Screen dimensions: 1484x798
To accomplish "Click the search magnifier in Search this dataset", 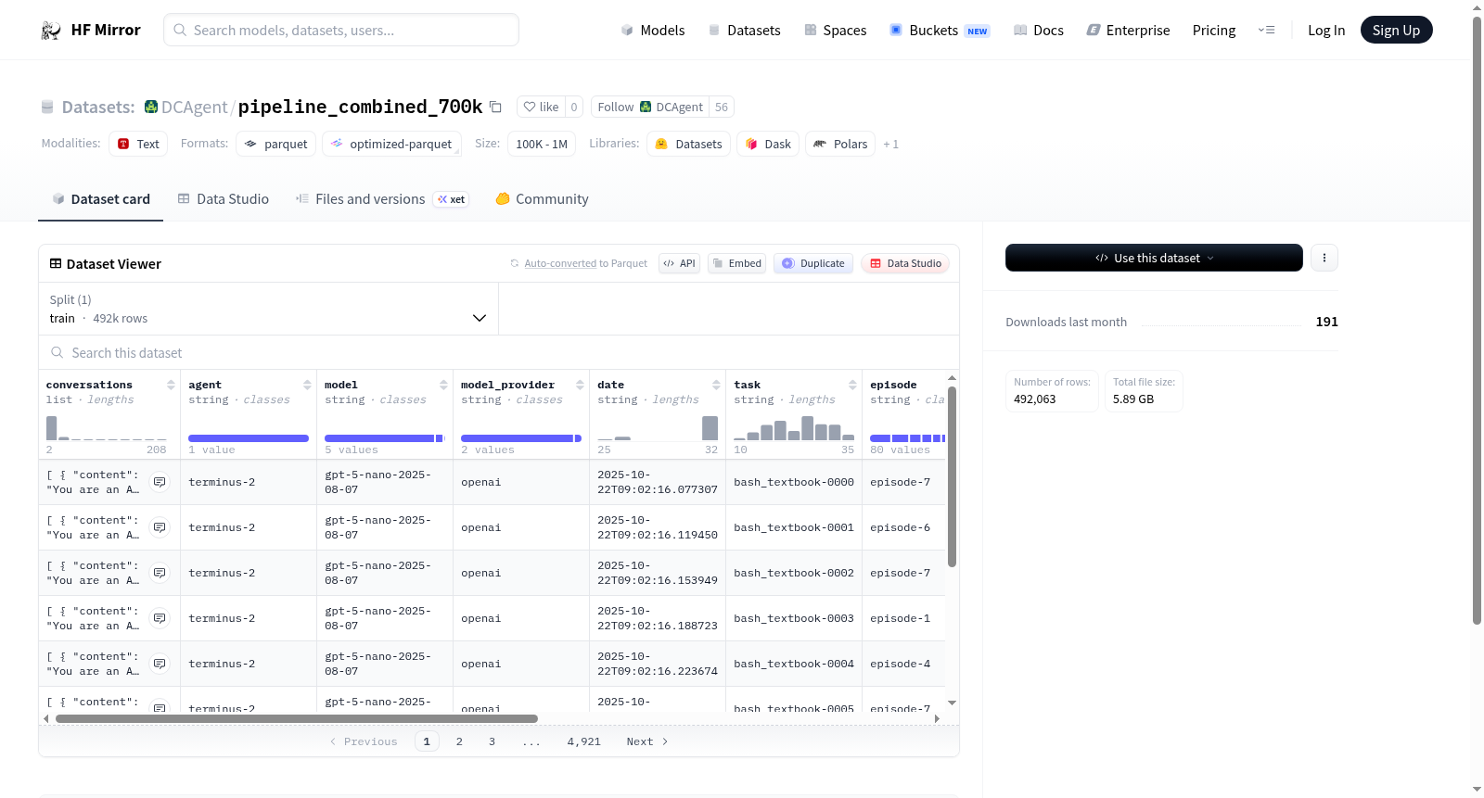I will [58, 352].
